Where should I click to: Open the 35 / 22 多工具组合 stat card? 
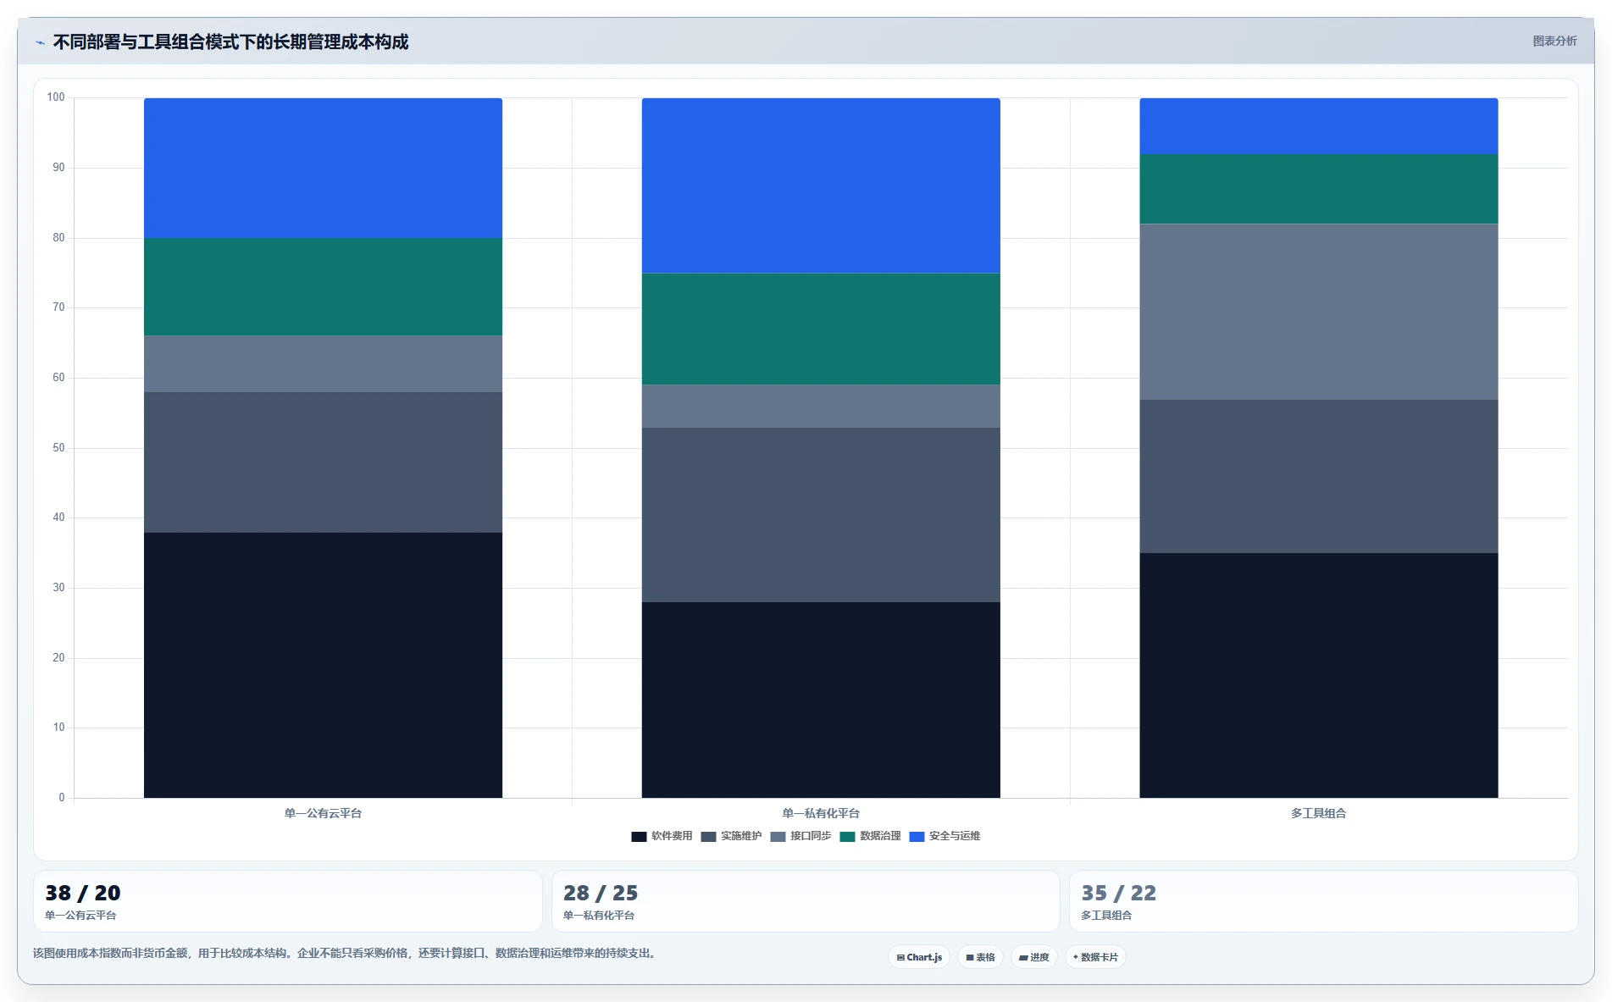tap(1324, 901)
